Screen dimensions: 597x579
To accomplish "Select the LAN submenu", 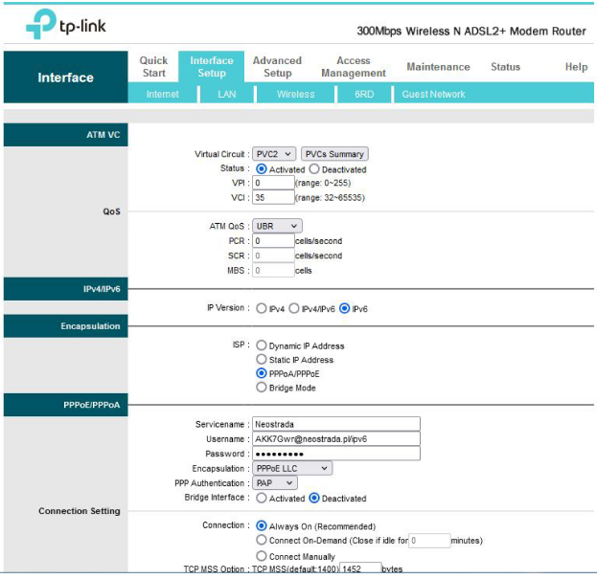I will tap(227, 95).
